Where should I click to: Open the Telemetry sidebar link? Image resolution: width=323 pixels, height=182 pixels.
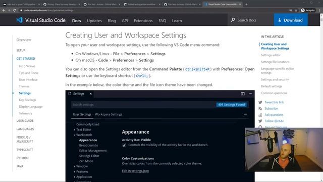[x=26, y=113]
